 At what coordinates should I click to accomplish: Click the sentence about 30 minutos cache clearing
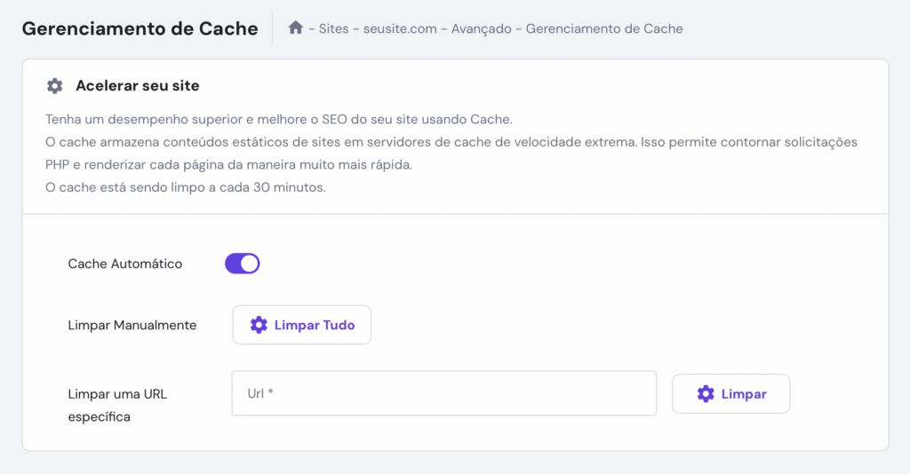pyautogui.click(x=186, y=188)
